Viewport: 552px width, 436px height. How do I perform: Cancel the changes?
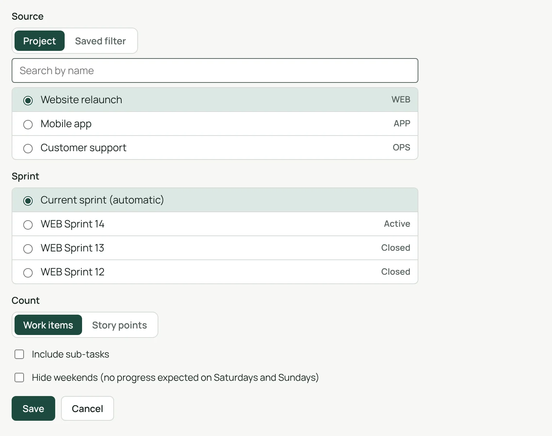(88, 408)
